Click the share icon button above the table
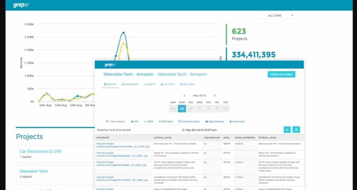Screen dimensions: 357x190 point(296,130)
